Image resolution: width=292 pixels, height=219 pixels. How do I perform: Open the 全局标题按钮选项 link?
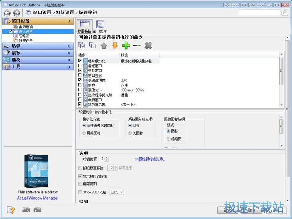[x=150, y=159]
